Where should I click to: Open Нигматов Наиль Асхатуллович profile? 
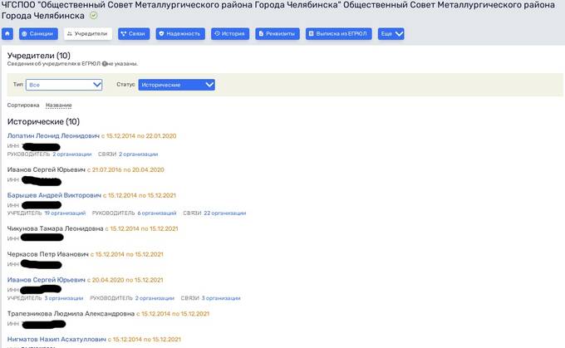pyautogui.click(x=56, y=340)
